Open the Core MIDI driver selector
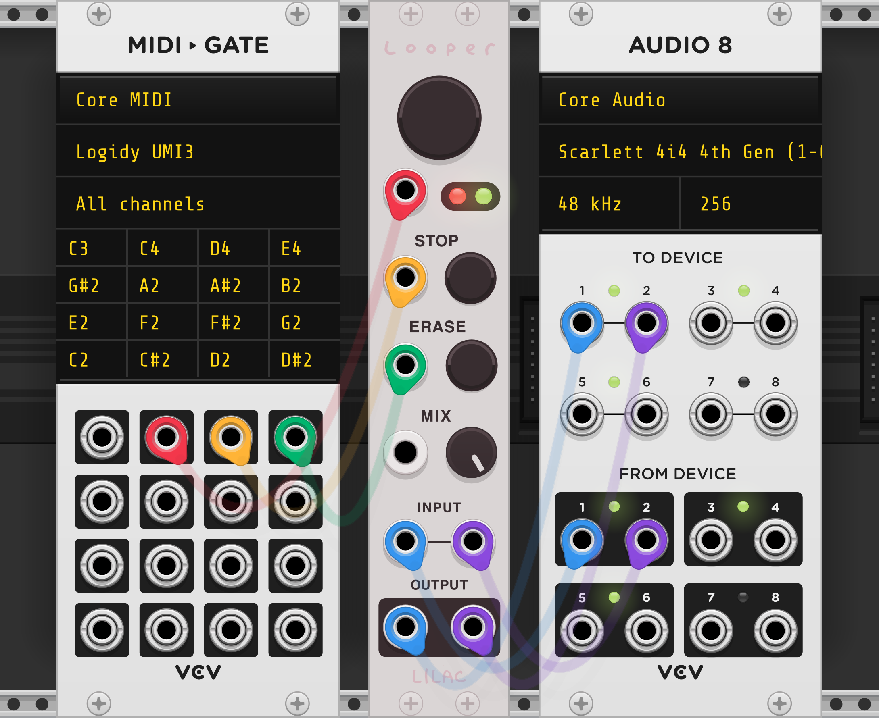The width and height of the screenshot is (879, 718). coord(198,100)
